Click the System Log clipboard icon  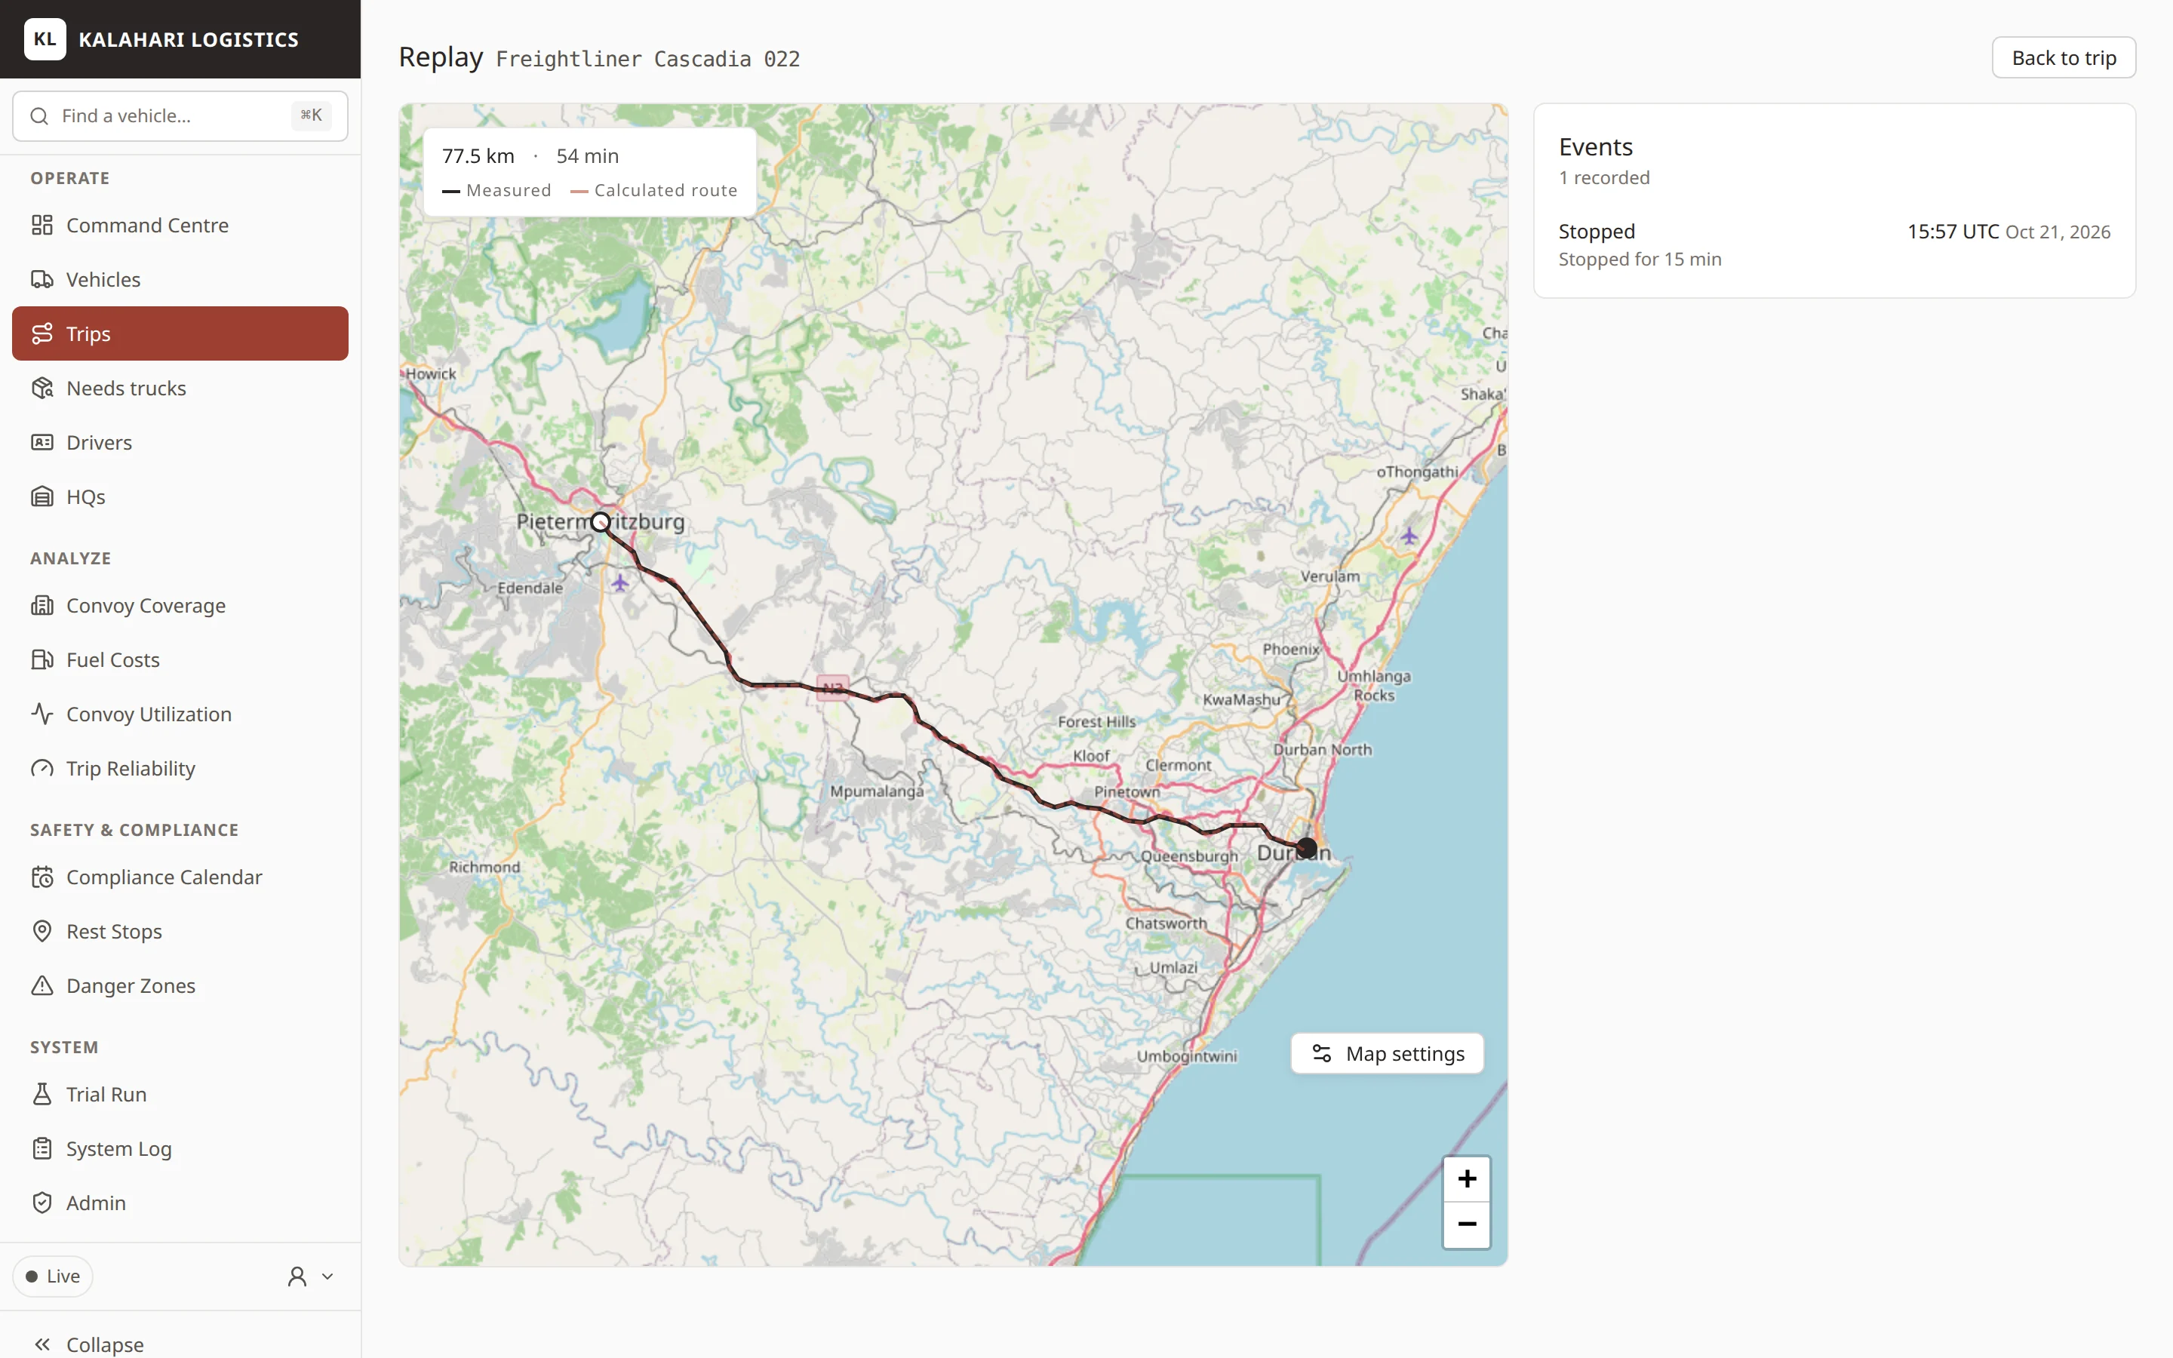point(42,1149)
